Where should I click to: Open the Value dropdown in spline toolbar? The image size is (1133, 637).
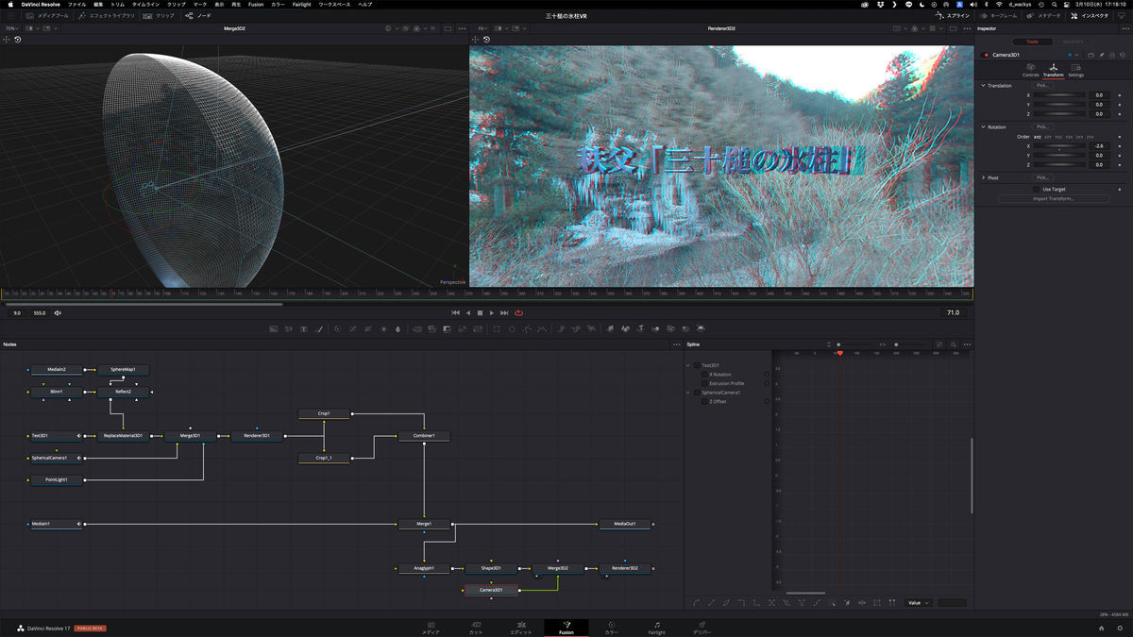tap(919, 602)
